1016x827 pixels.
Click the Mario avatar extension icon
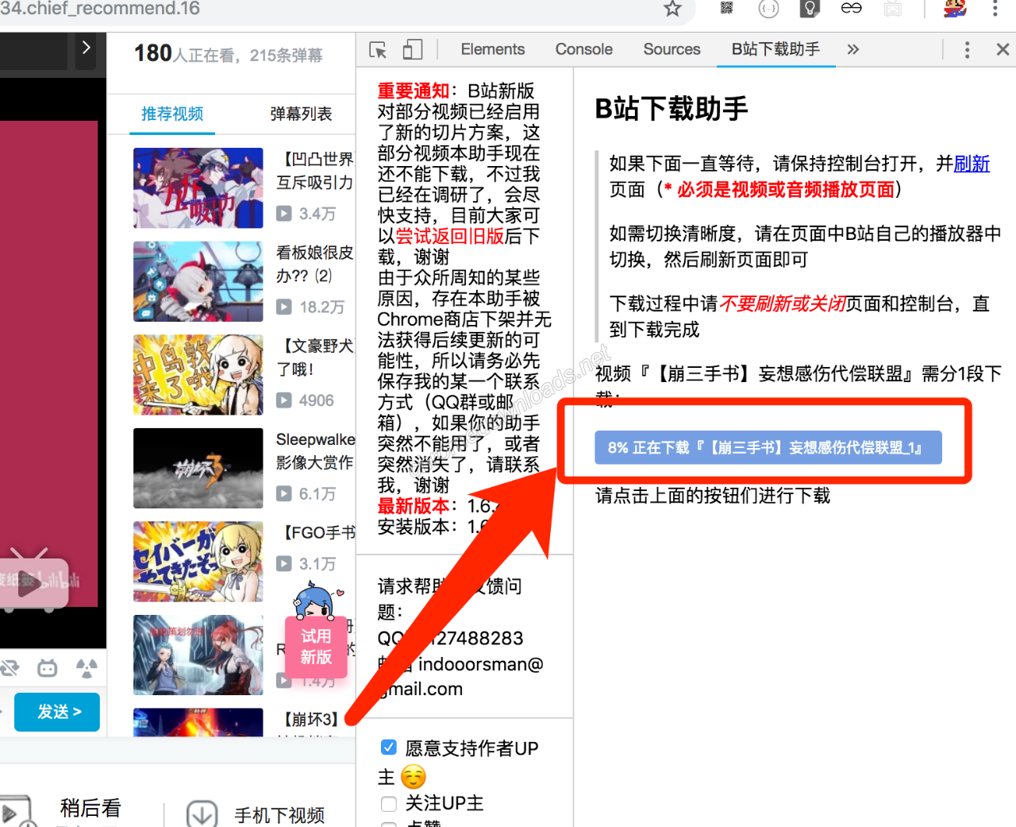pyautogui.click(x=955, y=8)
